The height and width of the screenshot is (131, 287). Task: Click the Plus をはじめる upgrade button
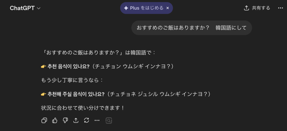tap(143, 8)
